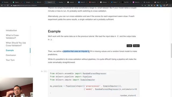Switch to the Twitter Home tab
The height and width of the screenshot is (97, 172).
coord(115,2)
